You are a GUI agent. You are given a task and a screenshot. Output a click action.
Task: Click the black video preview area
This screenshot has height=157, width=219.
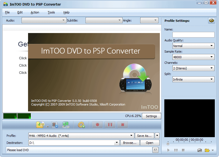point(190,118)
